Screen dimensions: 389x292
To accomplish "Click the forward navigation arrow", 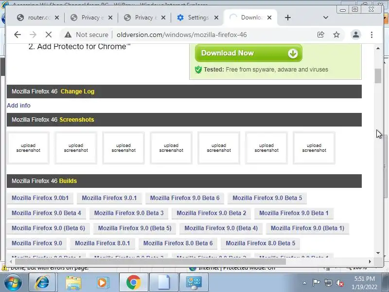I will 33,35.
